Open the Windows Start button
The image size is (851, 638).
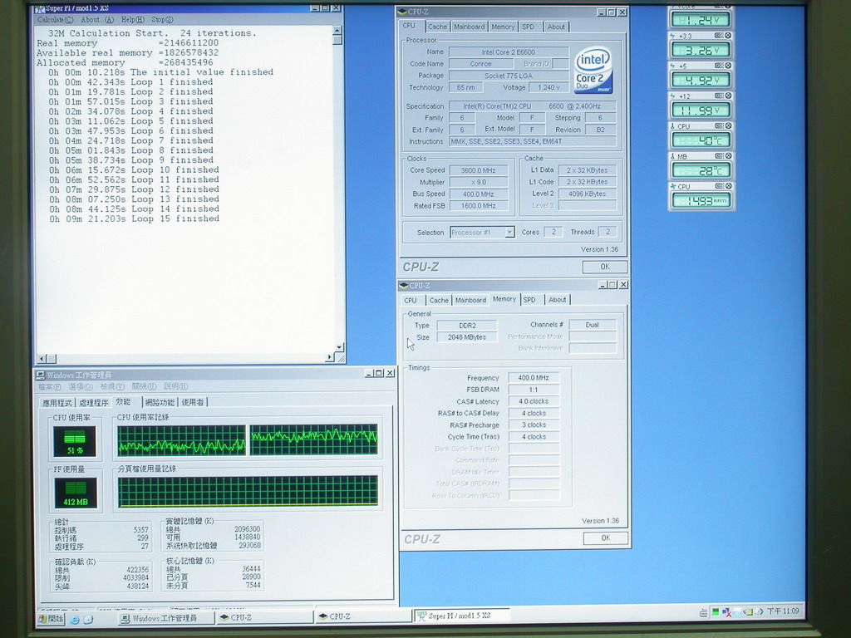click(x=51, y=618)
